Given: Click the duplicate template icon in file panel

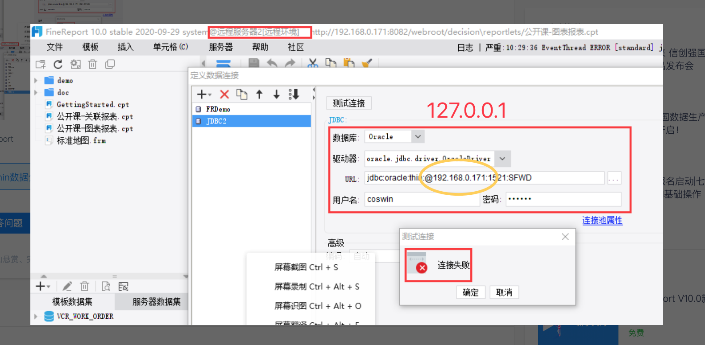Looking at the screenshot, I should click(110, 64).
